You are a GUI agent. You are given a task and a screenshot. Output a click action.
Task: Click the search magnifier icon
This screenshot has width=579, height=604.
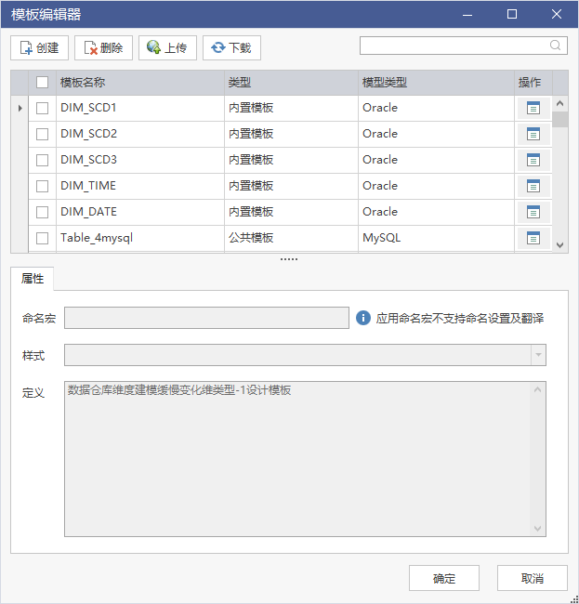[555, 46]
